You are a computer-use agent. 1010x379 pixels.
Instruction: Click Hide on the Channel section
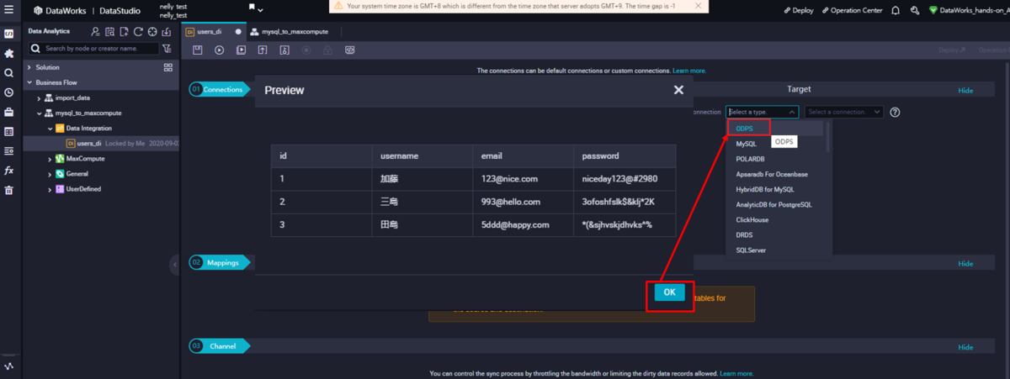[x=965, y=346]
